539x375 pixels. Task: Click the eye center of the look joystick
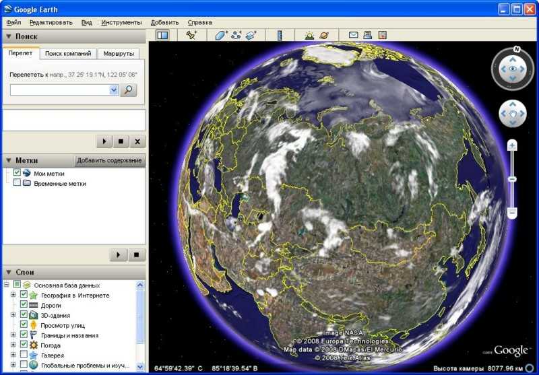point(513,69)
